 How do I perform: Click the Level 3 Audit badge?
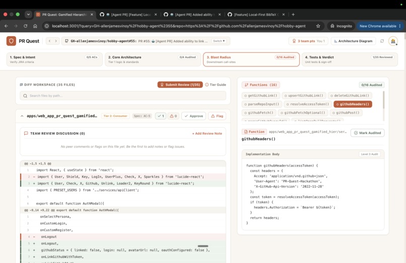[x=370, y=154]
